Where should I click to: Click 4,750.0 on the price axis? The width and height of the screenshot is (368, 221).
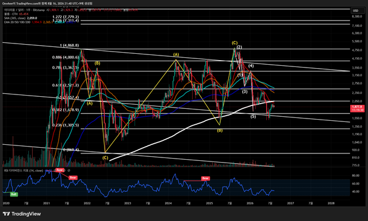357,50
